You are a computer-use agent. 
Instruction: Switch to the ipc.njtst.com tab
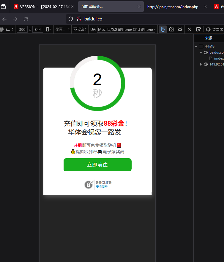tap(173, 7)
